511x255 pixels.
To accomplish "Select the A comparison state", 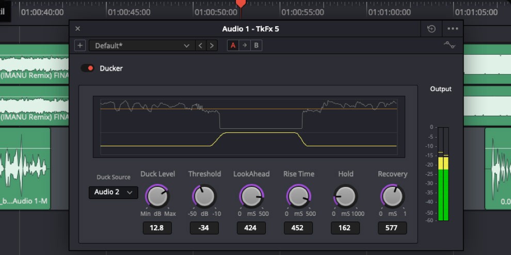I will [x=233, y=45].
